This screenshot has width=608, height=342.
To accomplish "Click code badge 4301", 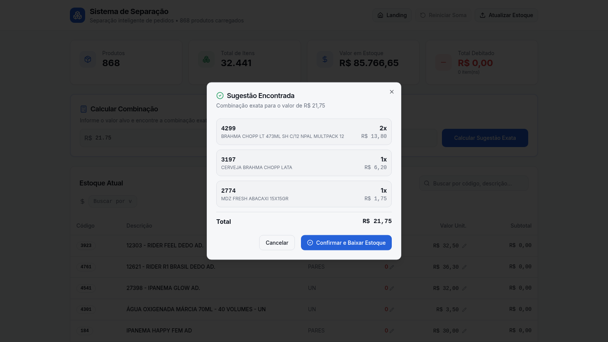I will 86,309.
